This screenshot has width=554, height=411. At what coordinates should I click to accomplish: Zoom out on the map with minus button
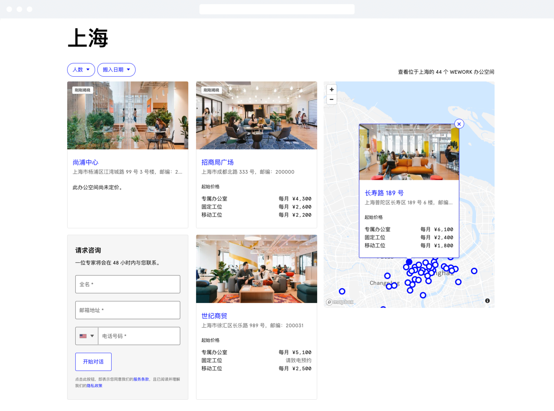click(331, 99)
